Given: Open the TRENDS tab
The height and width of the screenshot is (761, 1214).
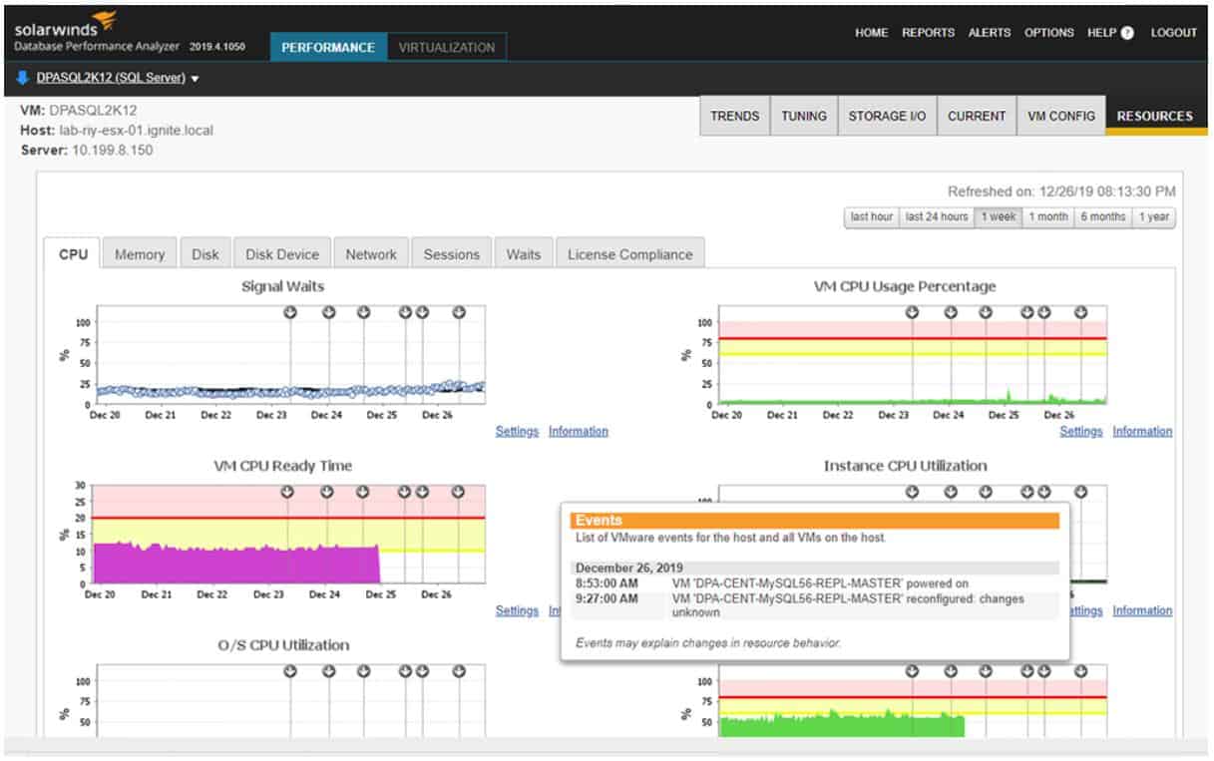Looking at the screenshot, I should pyautogui.click(x=735, y=116).
